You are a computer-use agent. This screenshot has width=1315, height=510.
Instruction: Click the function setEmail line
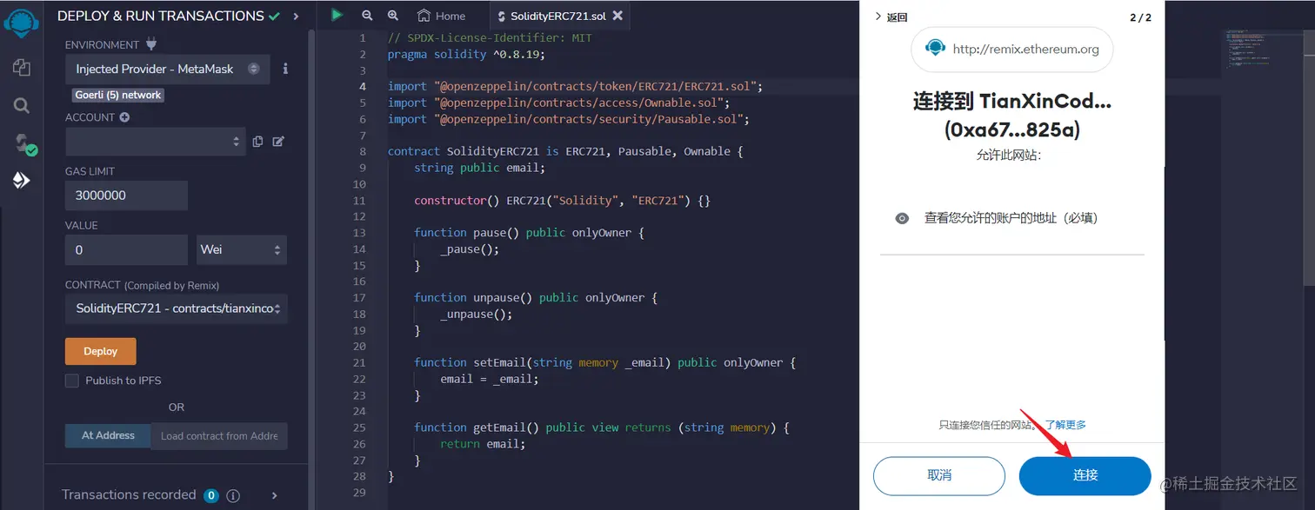tap(604, 362)
